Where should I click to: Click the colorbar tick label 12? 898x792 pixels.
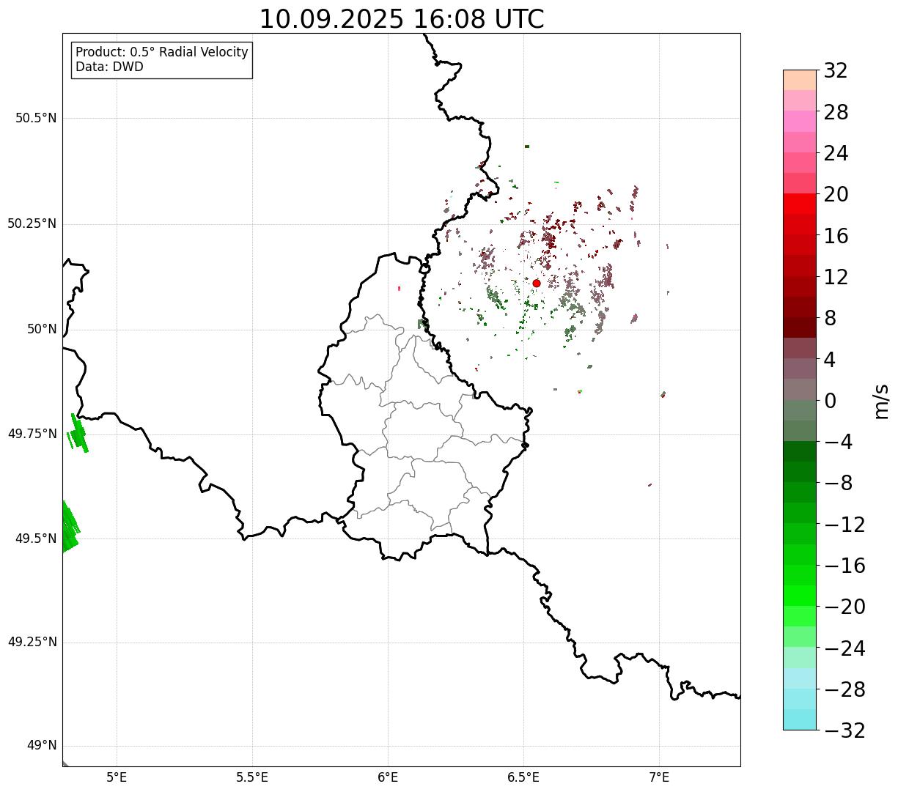click(836, 277)
